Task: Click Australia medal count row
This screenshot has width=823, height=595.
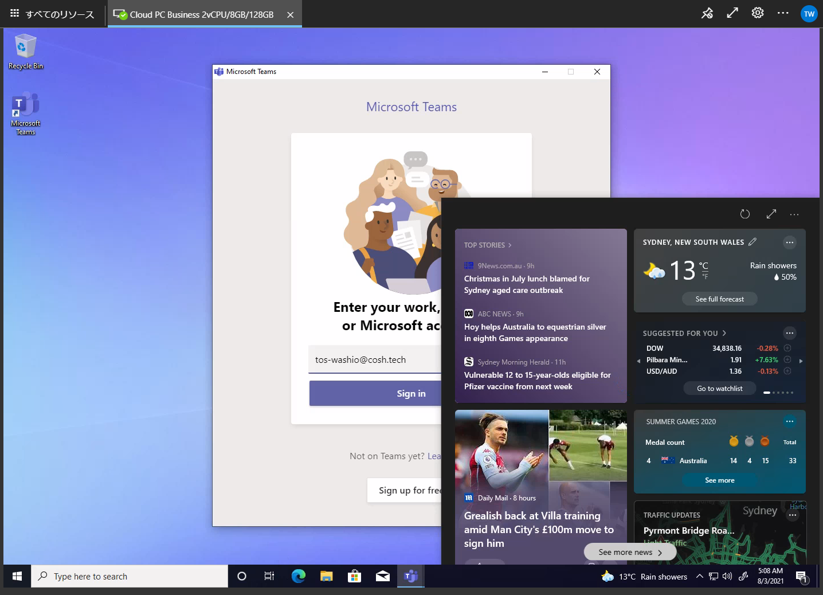Action: [720, 460]
